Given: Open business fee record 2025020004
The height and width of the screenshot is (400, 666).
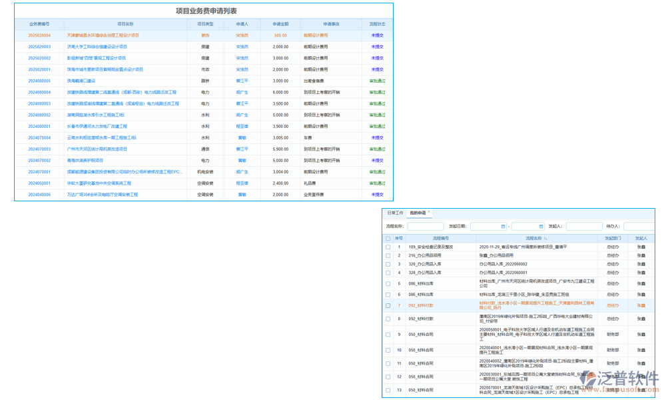Looking at the screenshot, I should [39, 35].
